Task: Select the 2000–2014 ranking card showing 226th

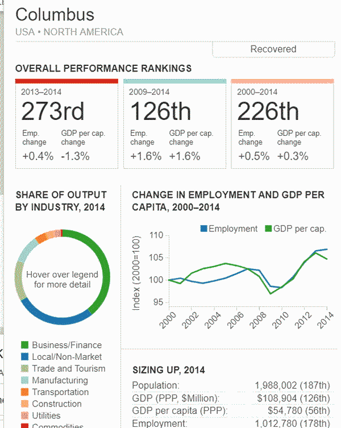Action: (x=282, y=124)
